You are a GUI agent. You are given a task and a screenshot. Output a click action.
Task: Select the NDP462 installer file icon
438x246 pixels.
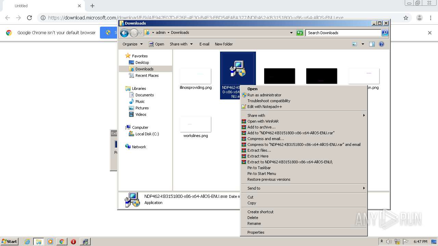point(238,68)
